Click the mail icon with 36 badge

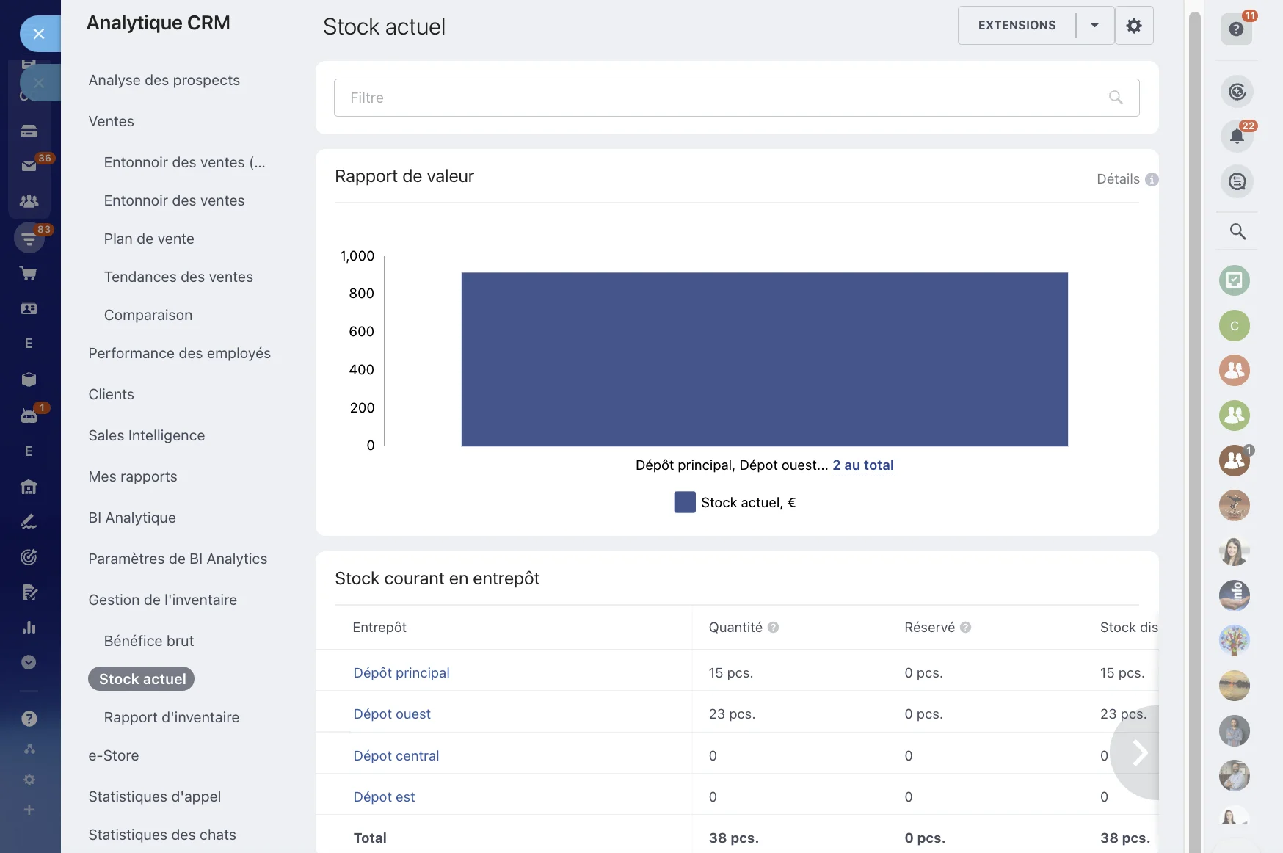29,166
